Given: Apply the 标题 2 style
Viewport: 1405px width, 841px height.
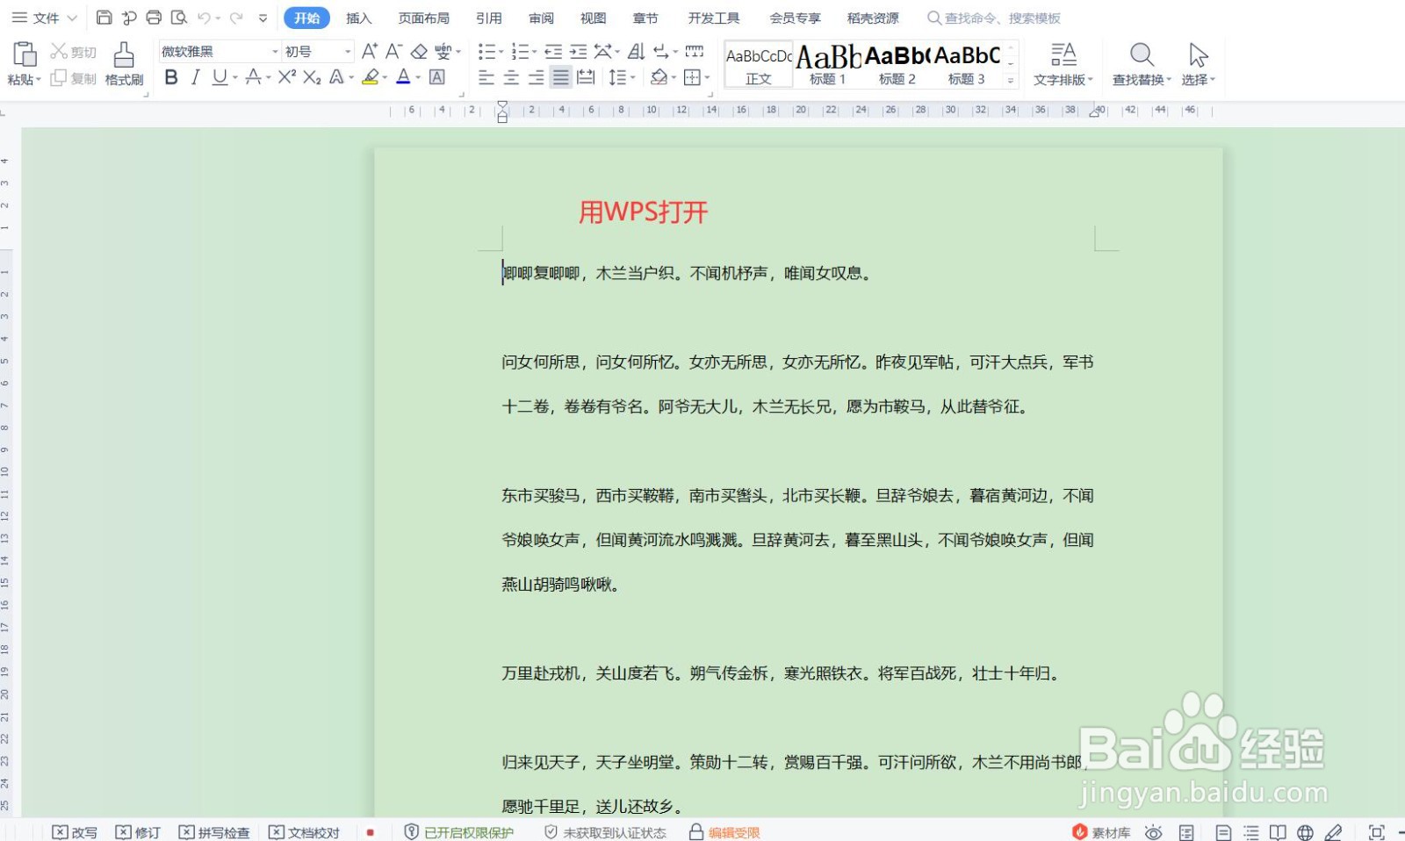Looking at the screenshot, I should pyautogui.click(x=897, y=65).
